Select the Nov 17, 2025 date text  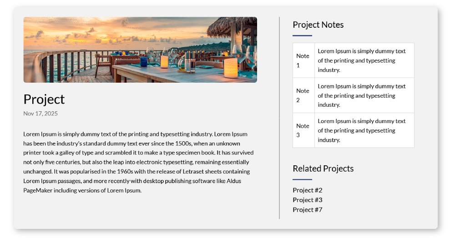coord(40,114)
